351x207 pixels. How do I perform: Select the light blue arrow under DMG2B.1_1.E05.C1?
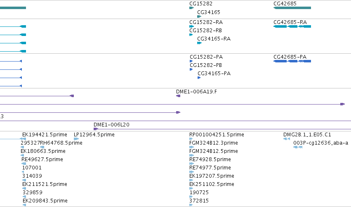pyautogui.click(x=287, y=139)
